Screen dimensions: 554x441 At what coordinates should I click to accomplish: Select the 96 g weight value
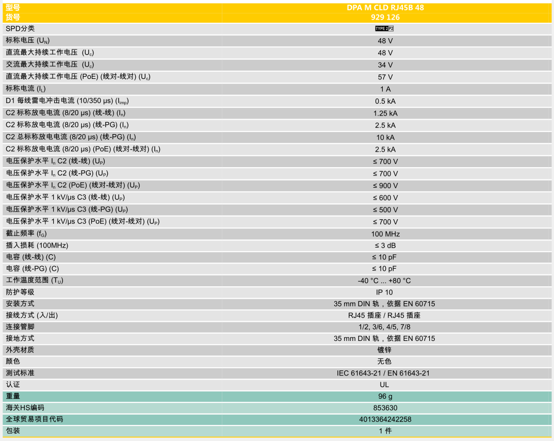tap(385, 397)
